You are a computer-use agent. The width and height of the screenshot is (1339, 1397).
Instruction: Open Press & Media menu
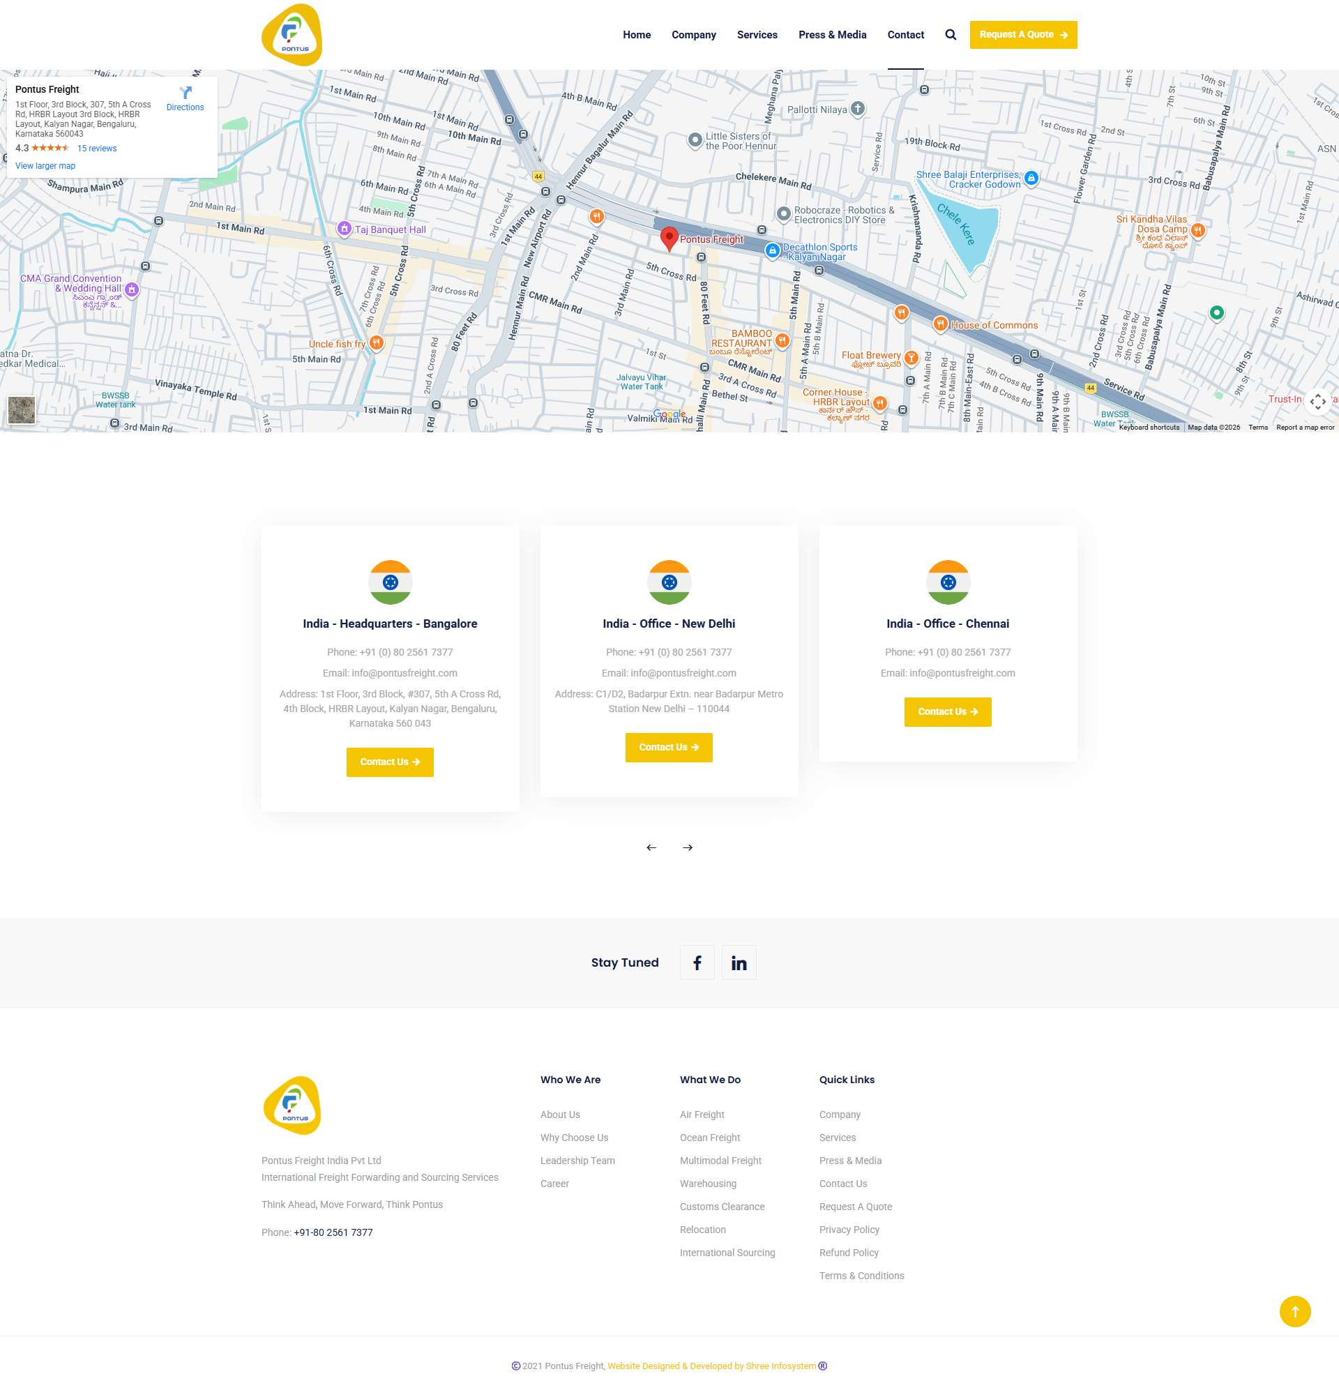coord(831,35)
